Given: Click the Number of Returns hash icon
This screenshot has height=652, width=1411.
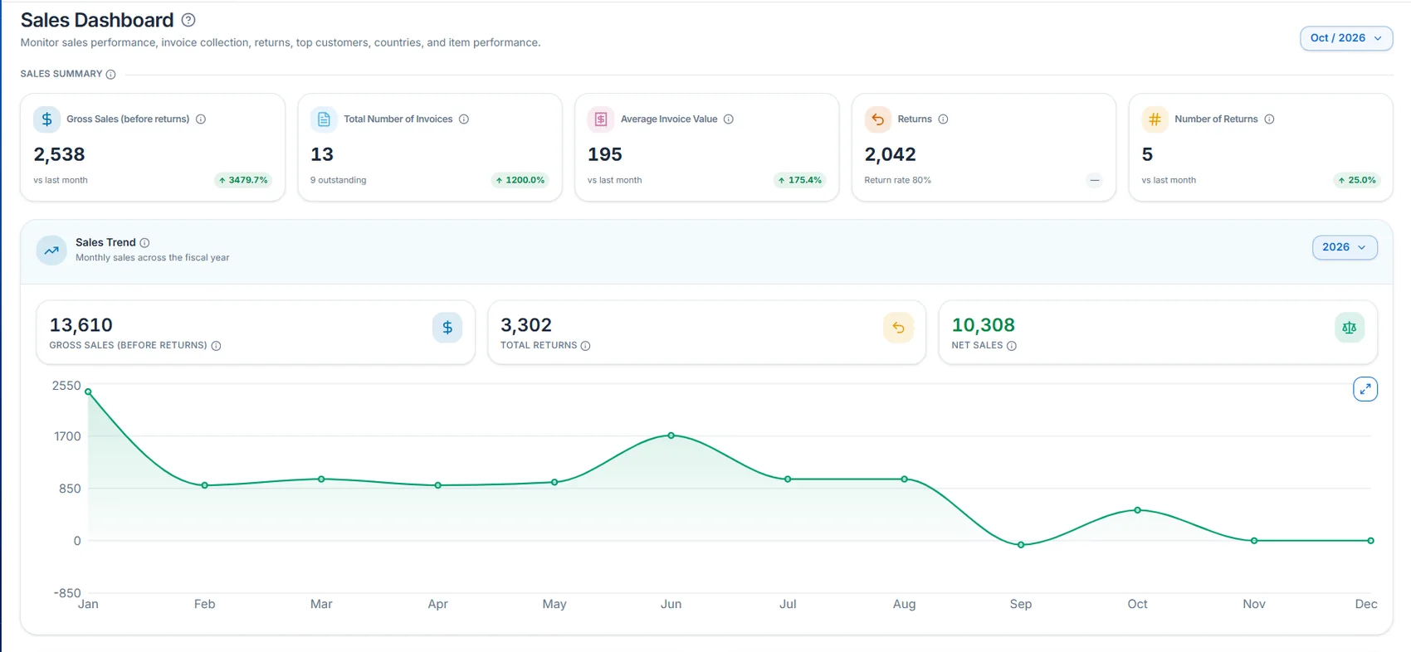Looking at the screenshot, I should [x=1155, y=119].
